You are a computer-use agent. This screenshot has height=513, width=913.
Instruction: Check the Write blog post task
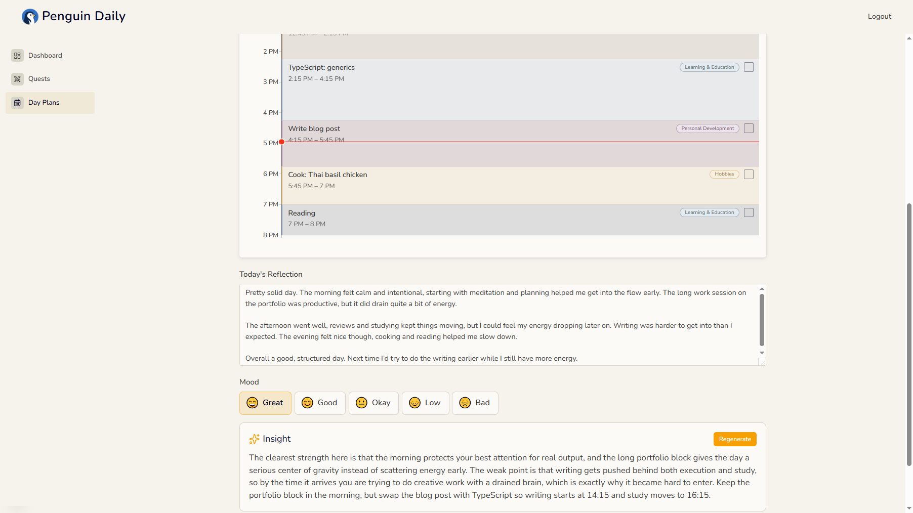pos(749,128)
